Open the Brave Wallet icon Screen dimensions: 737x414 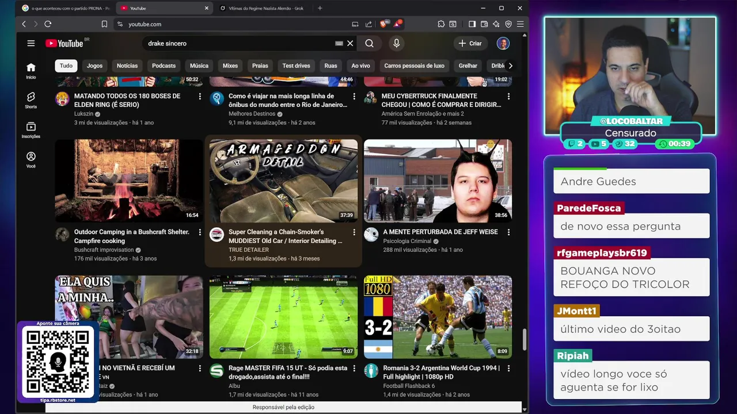coord(484,24)
